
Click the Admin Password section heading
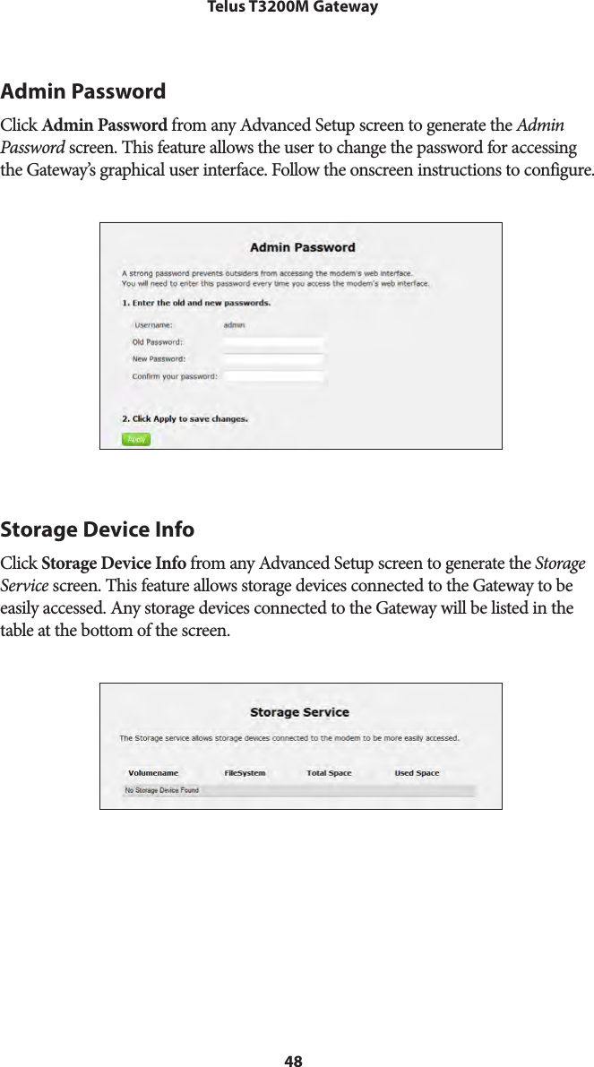point(83,91)
